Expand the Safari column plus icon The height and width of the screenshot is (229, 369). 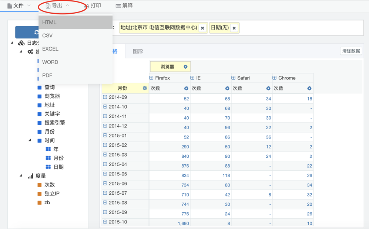click(x=234, y=78)
